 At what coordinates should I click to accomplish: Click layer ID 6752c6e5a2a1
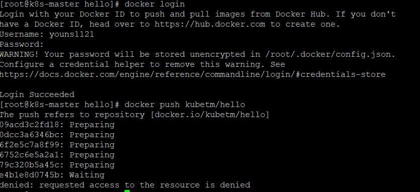coord(32,155)
